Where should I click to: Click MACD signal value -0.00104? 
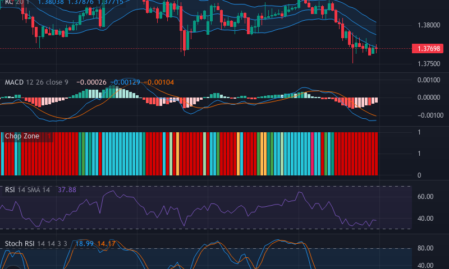click(x=159, y=82)
